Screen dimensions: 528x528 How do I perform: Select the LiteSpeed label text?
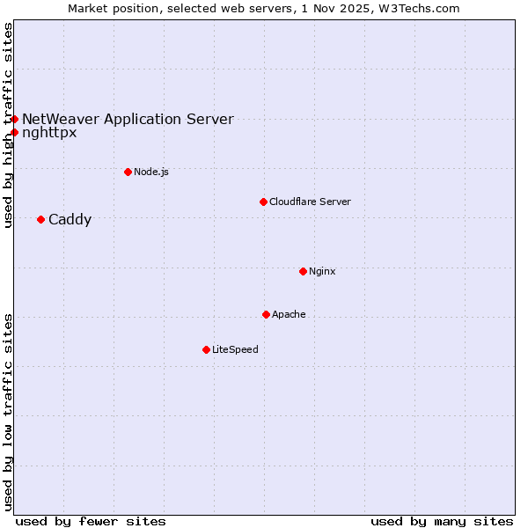click(x=235, y=349)
